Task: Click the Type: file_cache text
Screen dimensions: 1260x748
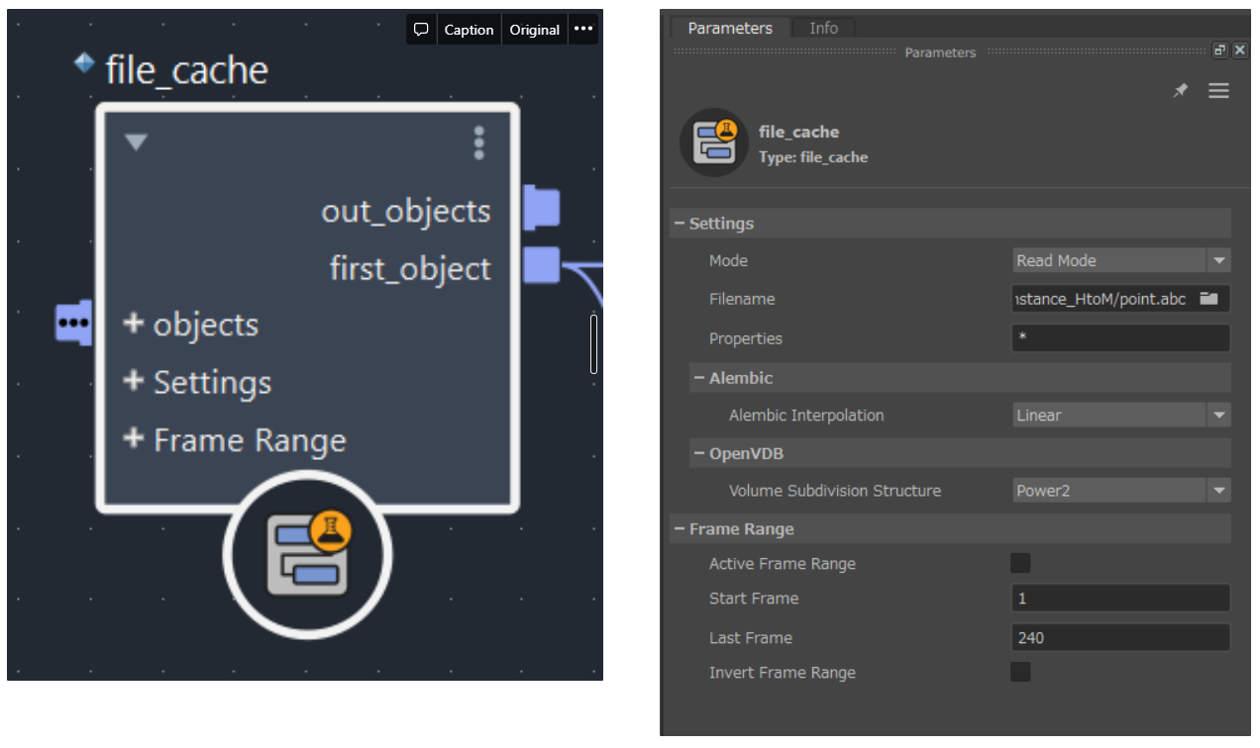Action: (813, 156)
